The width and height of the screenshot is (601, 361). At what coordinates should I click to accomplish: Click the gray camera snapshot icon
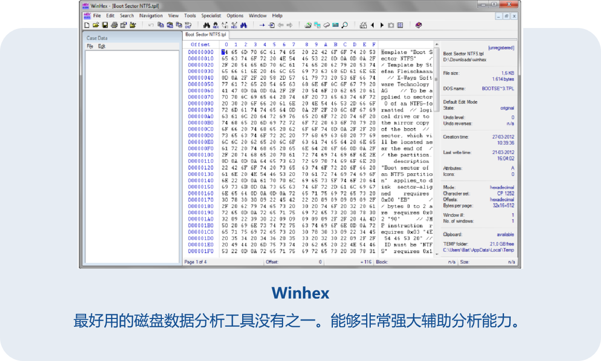pos(391,25)
